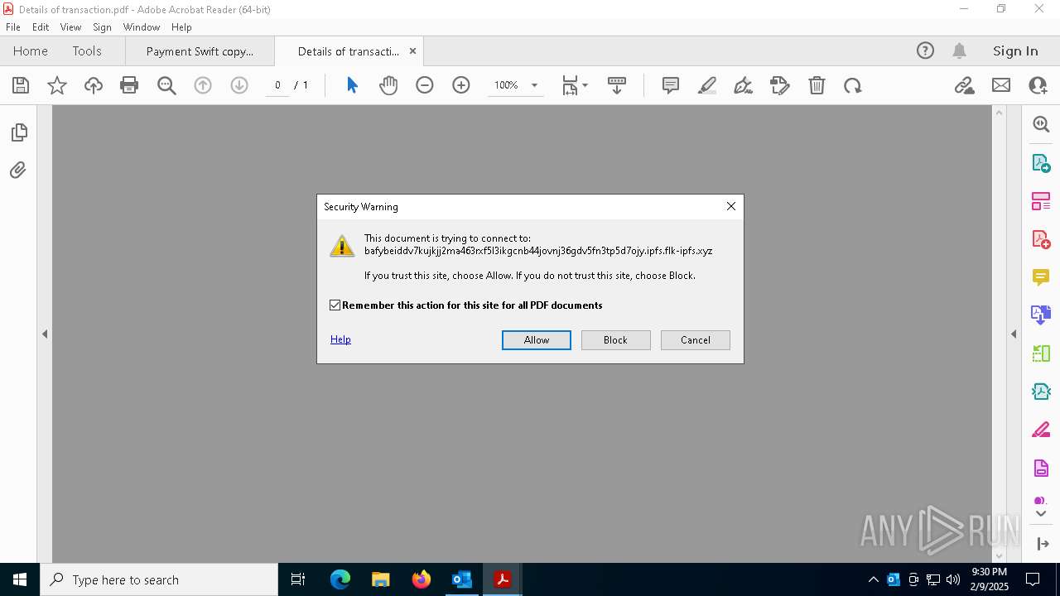
Task: Open Firefox from taskbar
Action: [422, 579]
